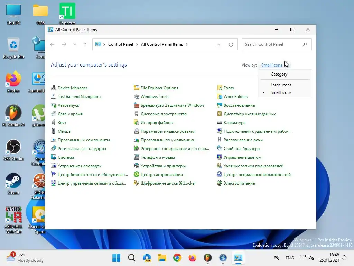Expand chevron after All Control Panel Items
The image size is (354, 266).
pyautogui.click(x=187, y=44)
